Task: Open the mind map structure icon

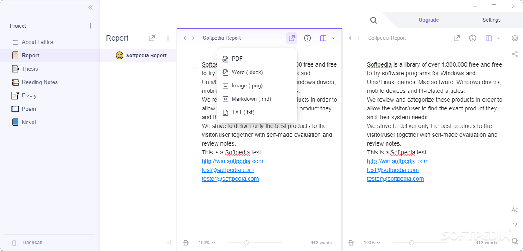Action: [x=515, y=54]
